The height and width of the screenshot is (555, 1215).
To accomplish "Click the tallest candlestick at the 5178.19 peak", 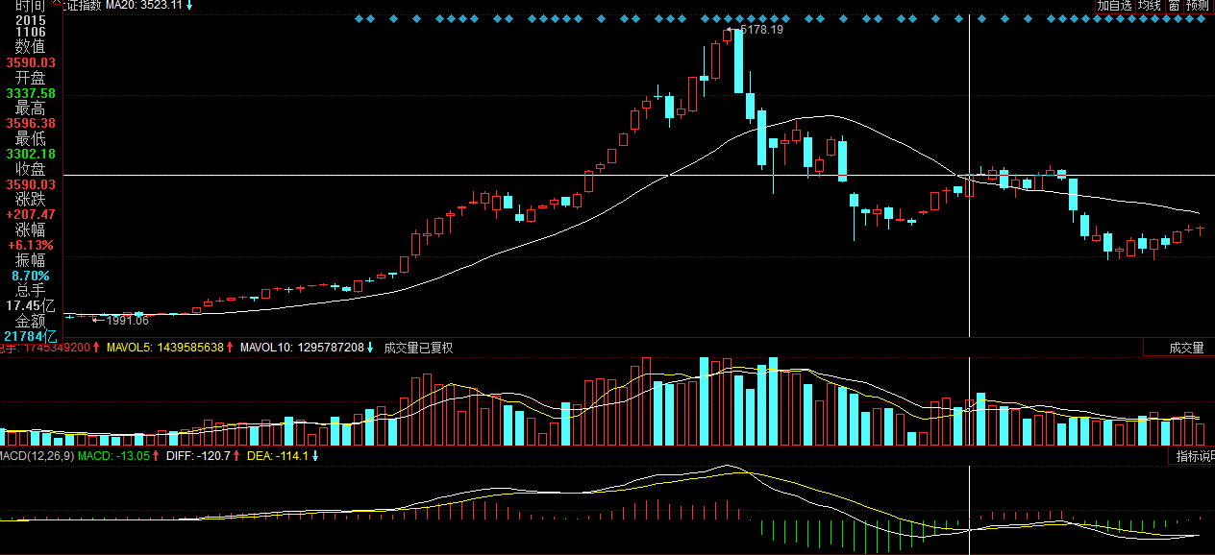I will click(x=738, y=61).
